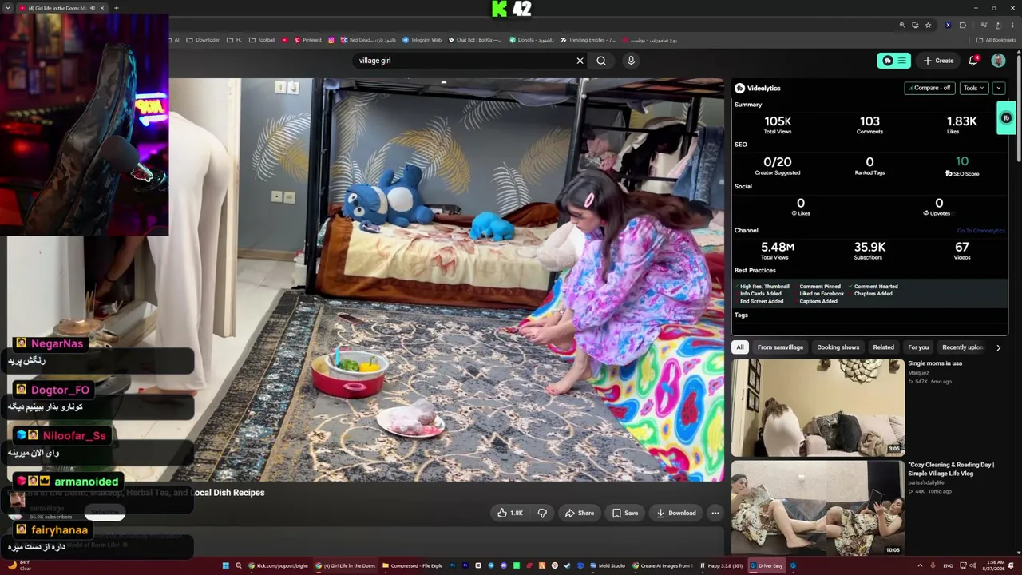The height and width of the screenshot is (575, 1022).
Task: Open taskbar Search
Action: click(238, 565)
